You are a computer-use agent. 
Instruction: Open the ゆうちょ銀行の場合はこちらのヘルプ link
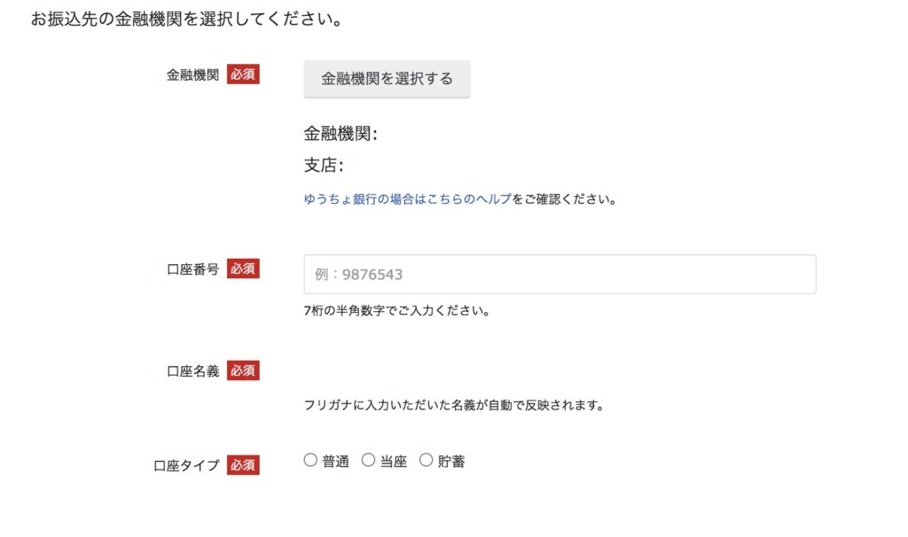click(x=408, y=199)
